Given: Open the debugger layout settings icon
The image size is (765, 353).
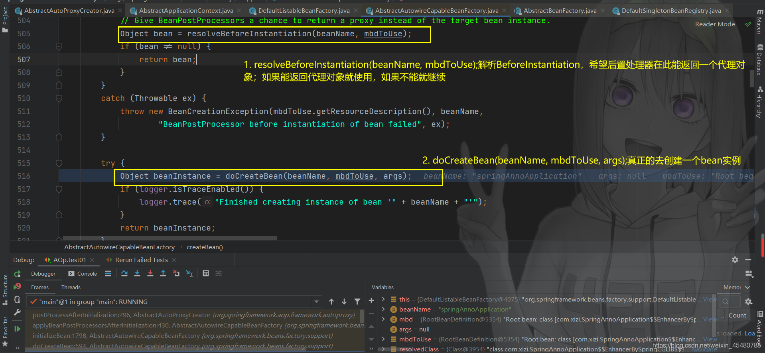Looking at the screenshot, I should pos(749,274).
